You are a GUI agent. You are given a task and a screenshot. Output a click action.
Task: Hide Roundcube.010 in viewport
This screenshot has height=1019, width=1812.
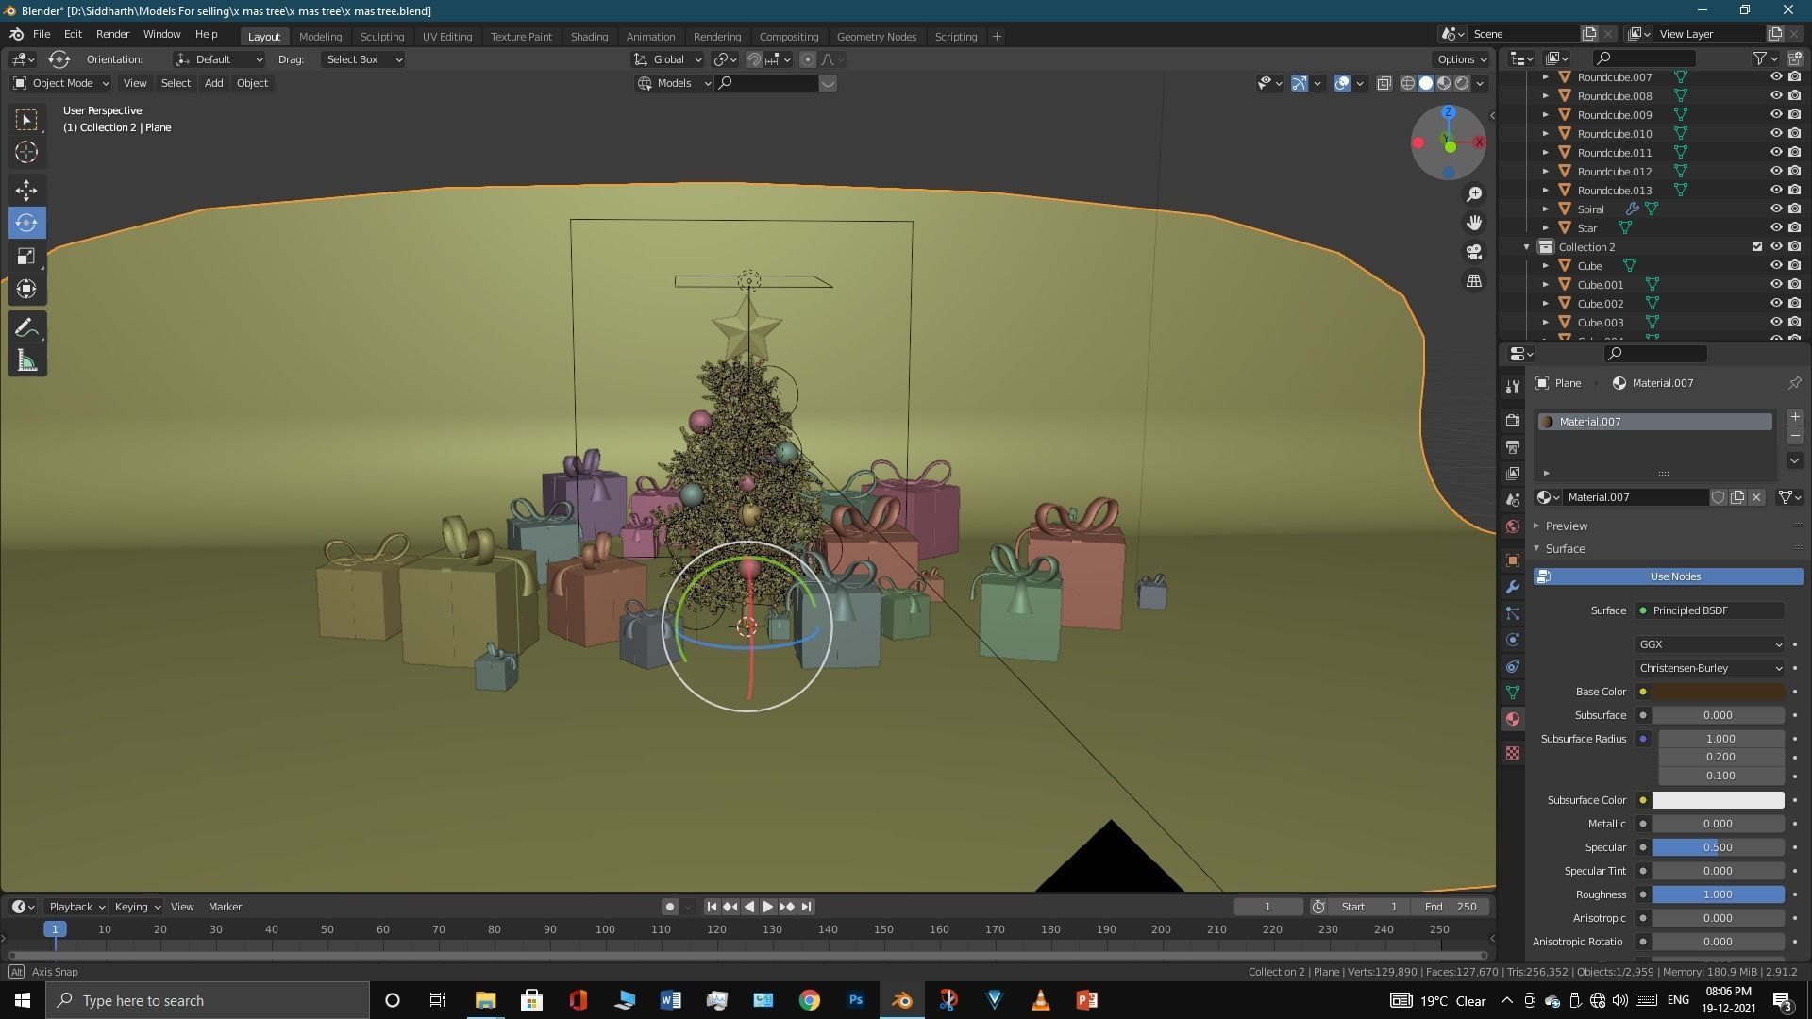click(1775, 134)
